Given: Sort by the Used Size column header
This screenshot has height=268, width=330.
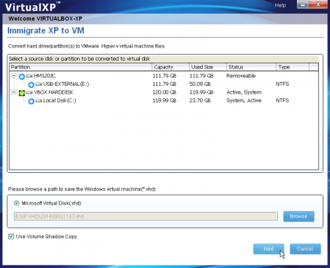Looking at the screenshot, I should tap(208, 67).
